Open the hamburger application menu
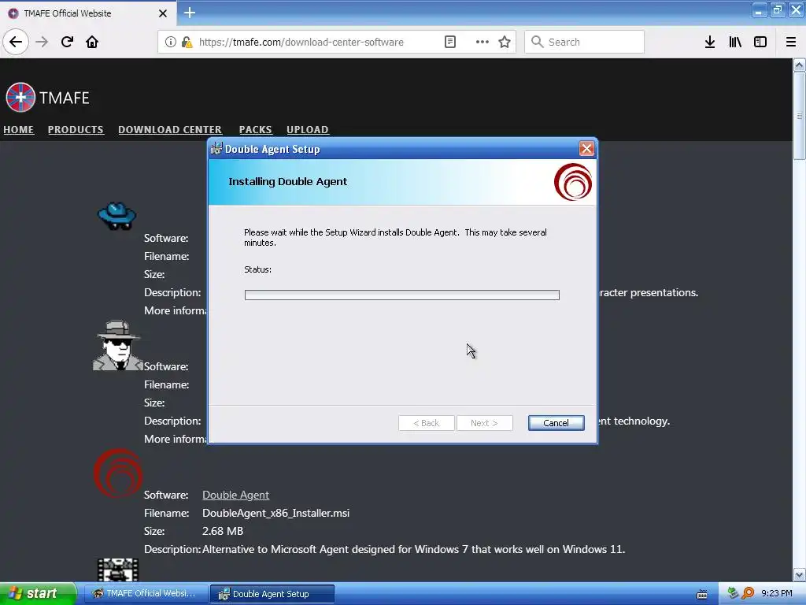This screenshot has height=605, width=806. pyautogui.click(x=791, y=42)
